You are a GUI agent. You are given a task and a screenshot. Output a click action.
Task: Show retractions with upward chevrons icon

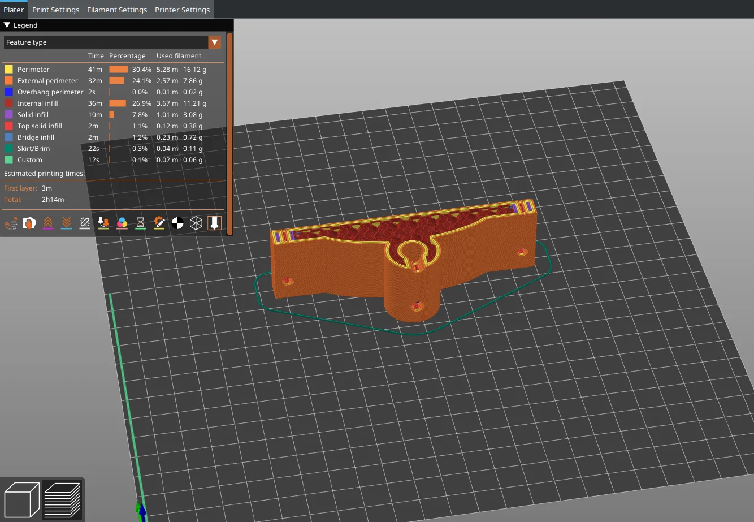[48, 223]
